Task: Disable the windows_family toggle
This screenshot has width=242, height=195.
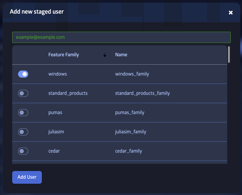Action: click(23, 74)
